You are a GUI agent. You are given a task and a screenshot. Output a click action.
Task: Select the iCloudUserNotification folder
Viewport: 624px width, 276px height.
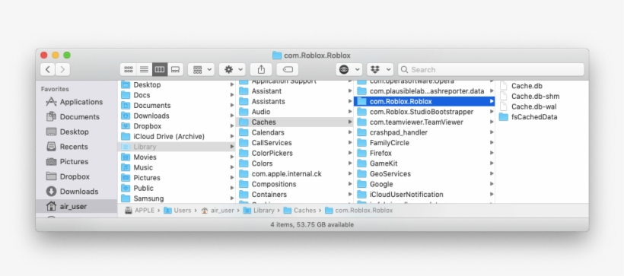tap(424, 195)
